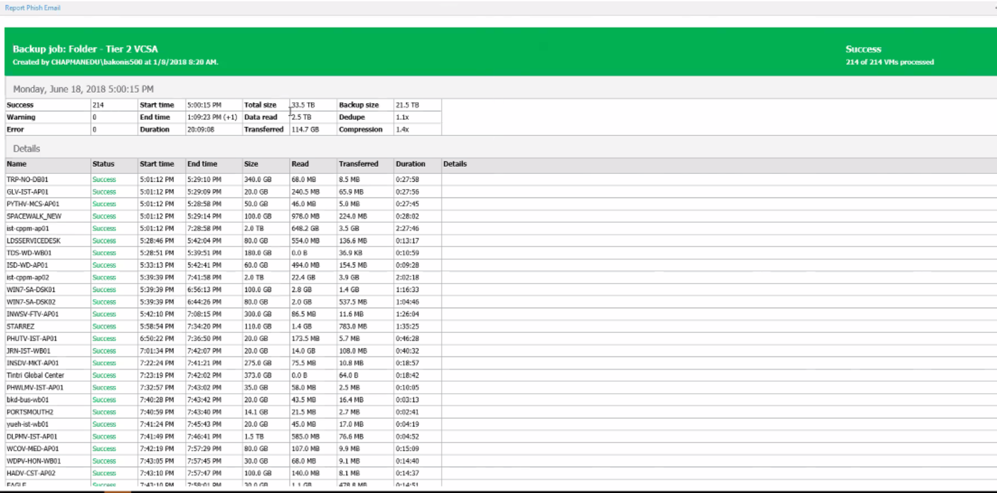Screen dimensions: 997x493
Task: Select the Tintri Global Center entry
Action: coord(35,375)
